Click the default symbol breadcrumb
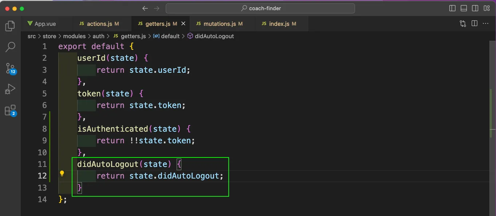 [x=167, y=36]
